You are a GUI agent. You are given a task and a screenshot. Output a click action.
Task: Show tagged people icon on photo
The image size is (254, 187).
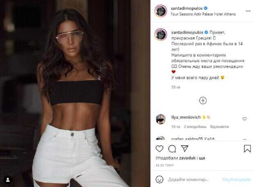(x=8, y=180)
